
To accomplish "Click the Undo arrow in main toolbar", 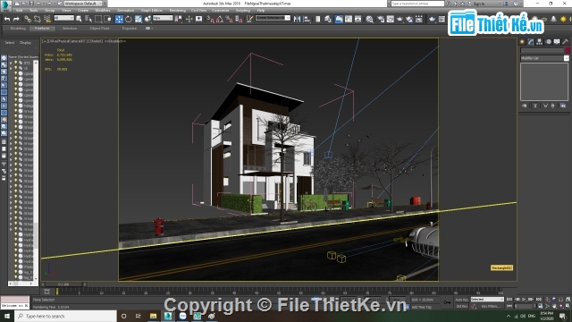I will 7,19.
